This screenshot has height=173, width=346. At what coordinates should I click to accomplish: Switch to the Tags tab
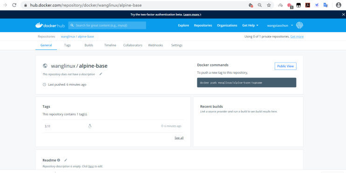(x=67, y=45)
